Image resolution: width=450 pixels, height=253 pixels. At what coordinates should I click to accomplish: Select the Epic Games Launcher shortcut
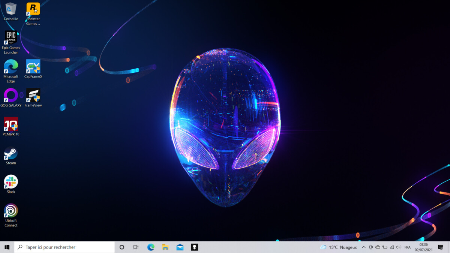11,38
